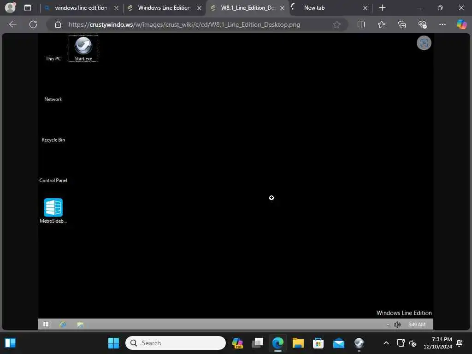Open the split screen view
This screenshot has height=354, width=472.
[361, 24]
